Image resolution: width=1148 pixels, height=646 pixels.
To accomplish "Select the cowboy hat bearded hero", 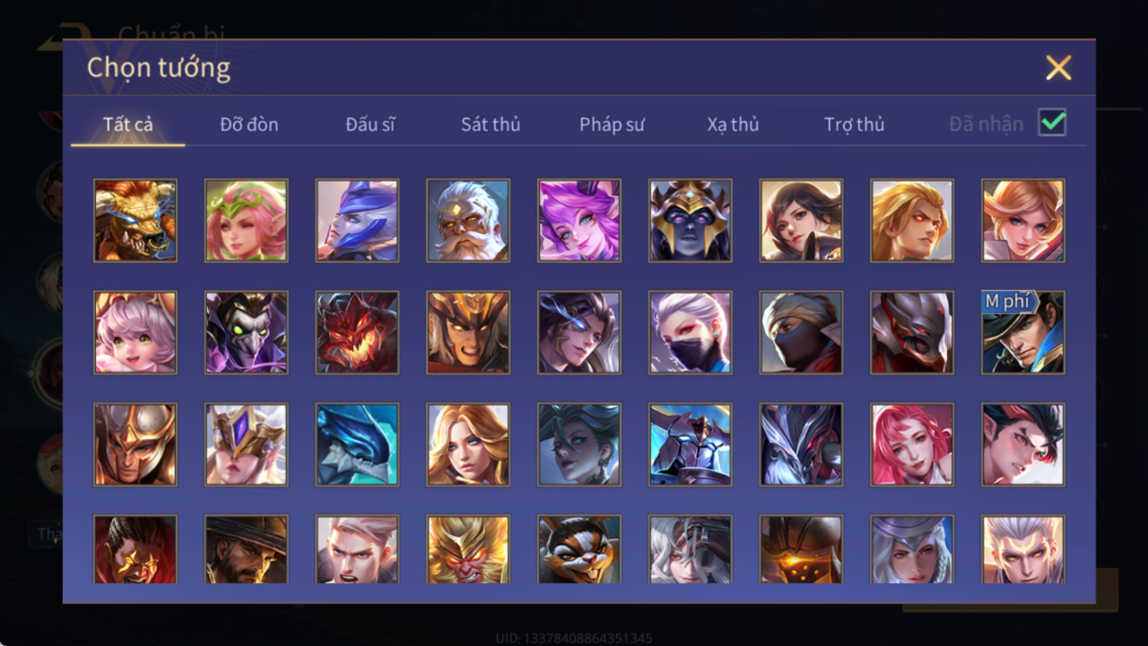I will (246, 550).
